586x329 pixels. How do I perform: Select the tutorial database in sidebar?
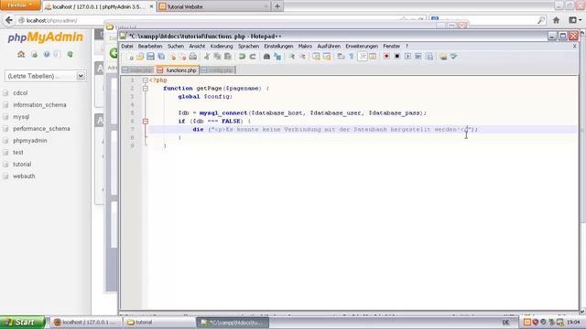pos(22,164)
